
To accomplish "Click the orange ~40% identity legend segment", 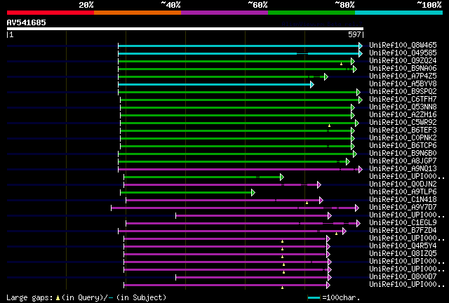I will 138,13.
